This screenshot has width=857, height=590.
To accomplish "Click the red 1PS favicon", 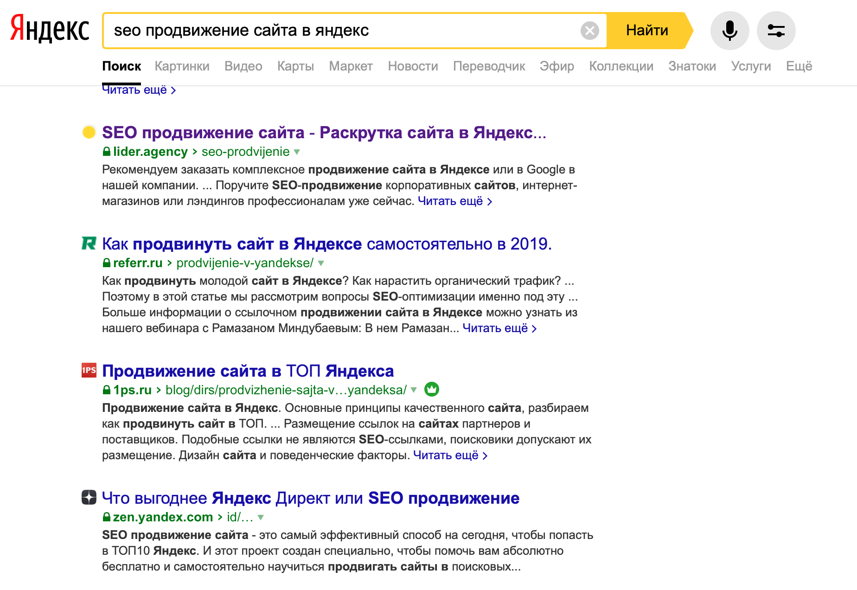I will tap(89, 370).
